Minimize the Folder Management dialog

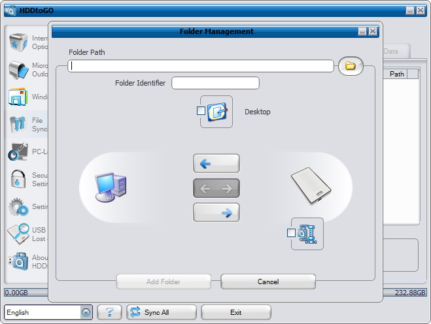[362, 31]
